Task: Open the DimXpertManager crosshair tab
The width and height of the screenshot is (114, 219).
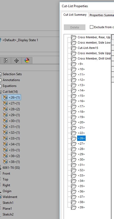Action: [x=16, y=61]
